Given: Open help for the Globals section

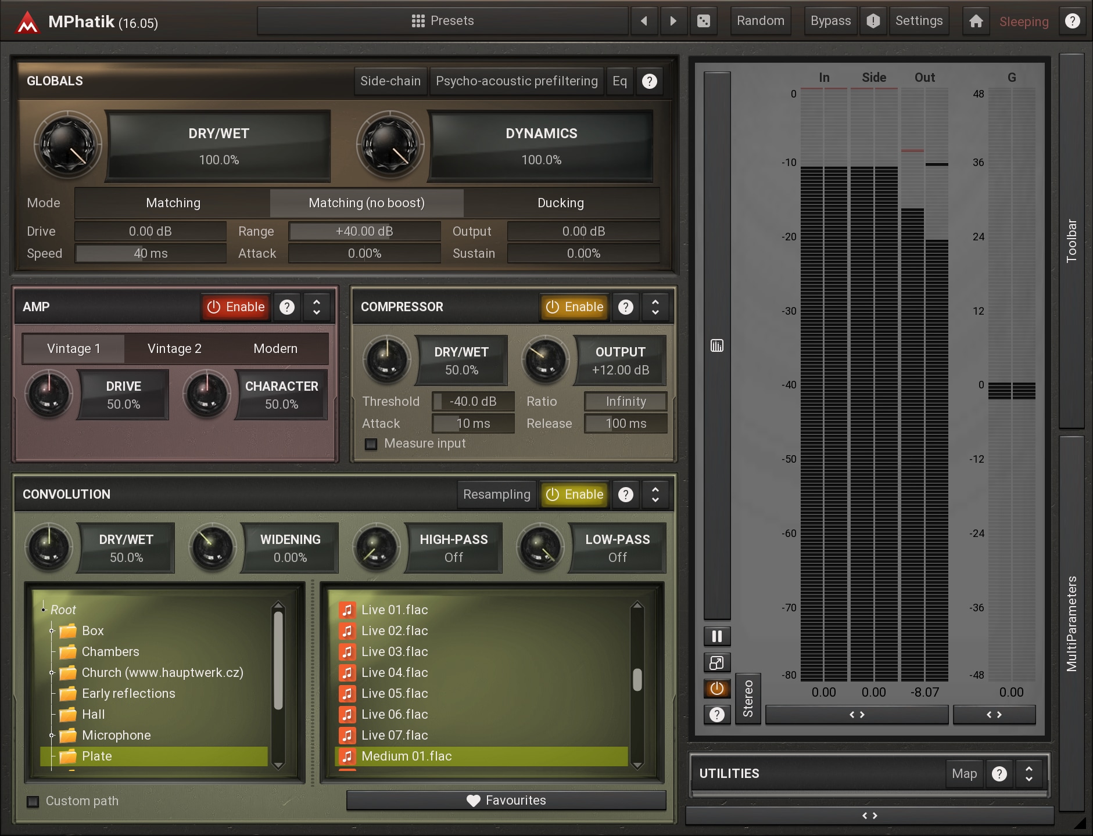Looking at the screenshot, I should pos(649,81).
